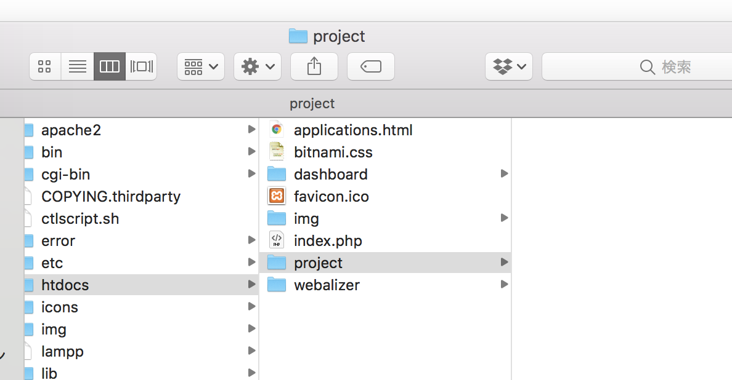This screenshot has height=380, width=732.
Task: Open the item arrangement dropdown
Action: click(x=201, y=66)
